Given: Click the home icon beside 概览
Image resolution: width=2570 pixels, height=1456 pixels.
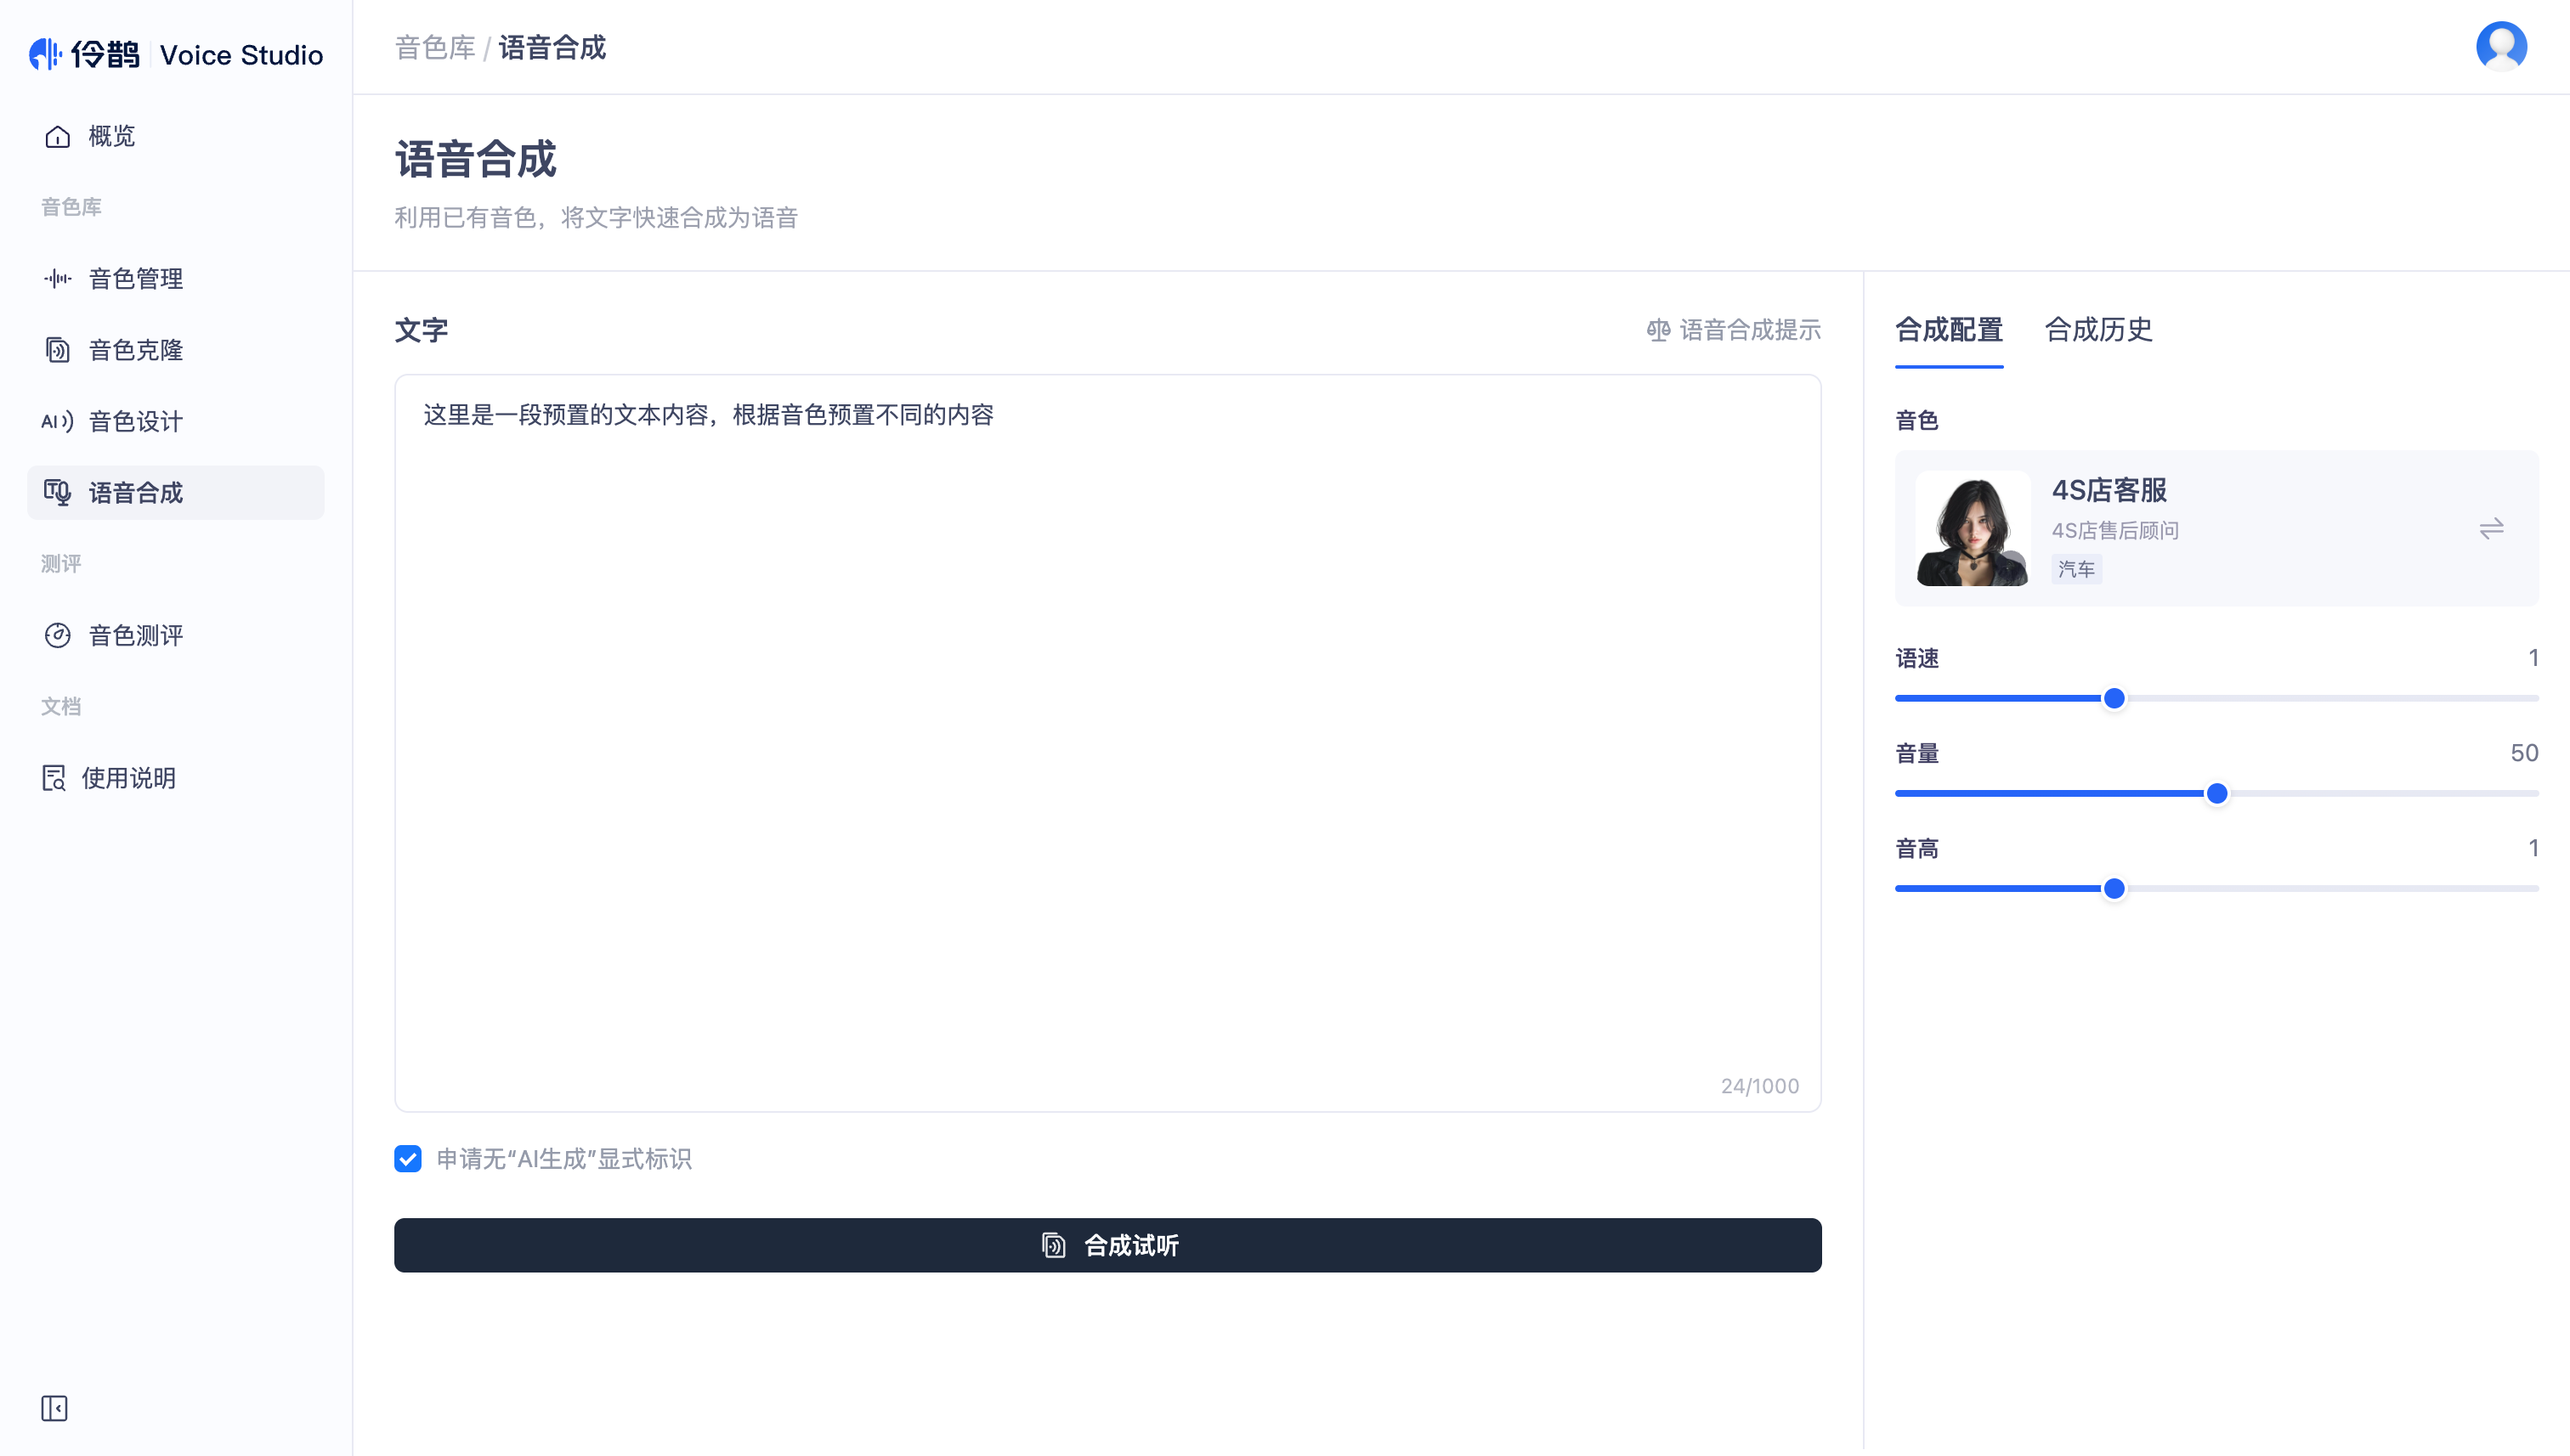Looking at the screenshot, I should (x=58, y=136).
